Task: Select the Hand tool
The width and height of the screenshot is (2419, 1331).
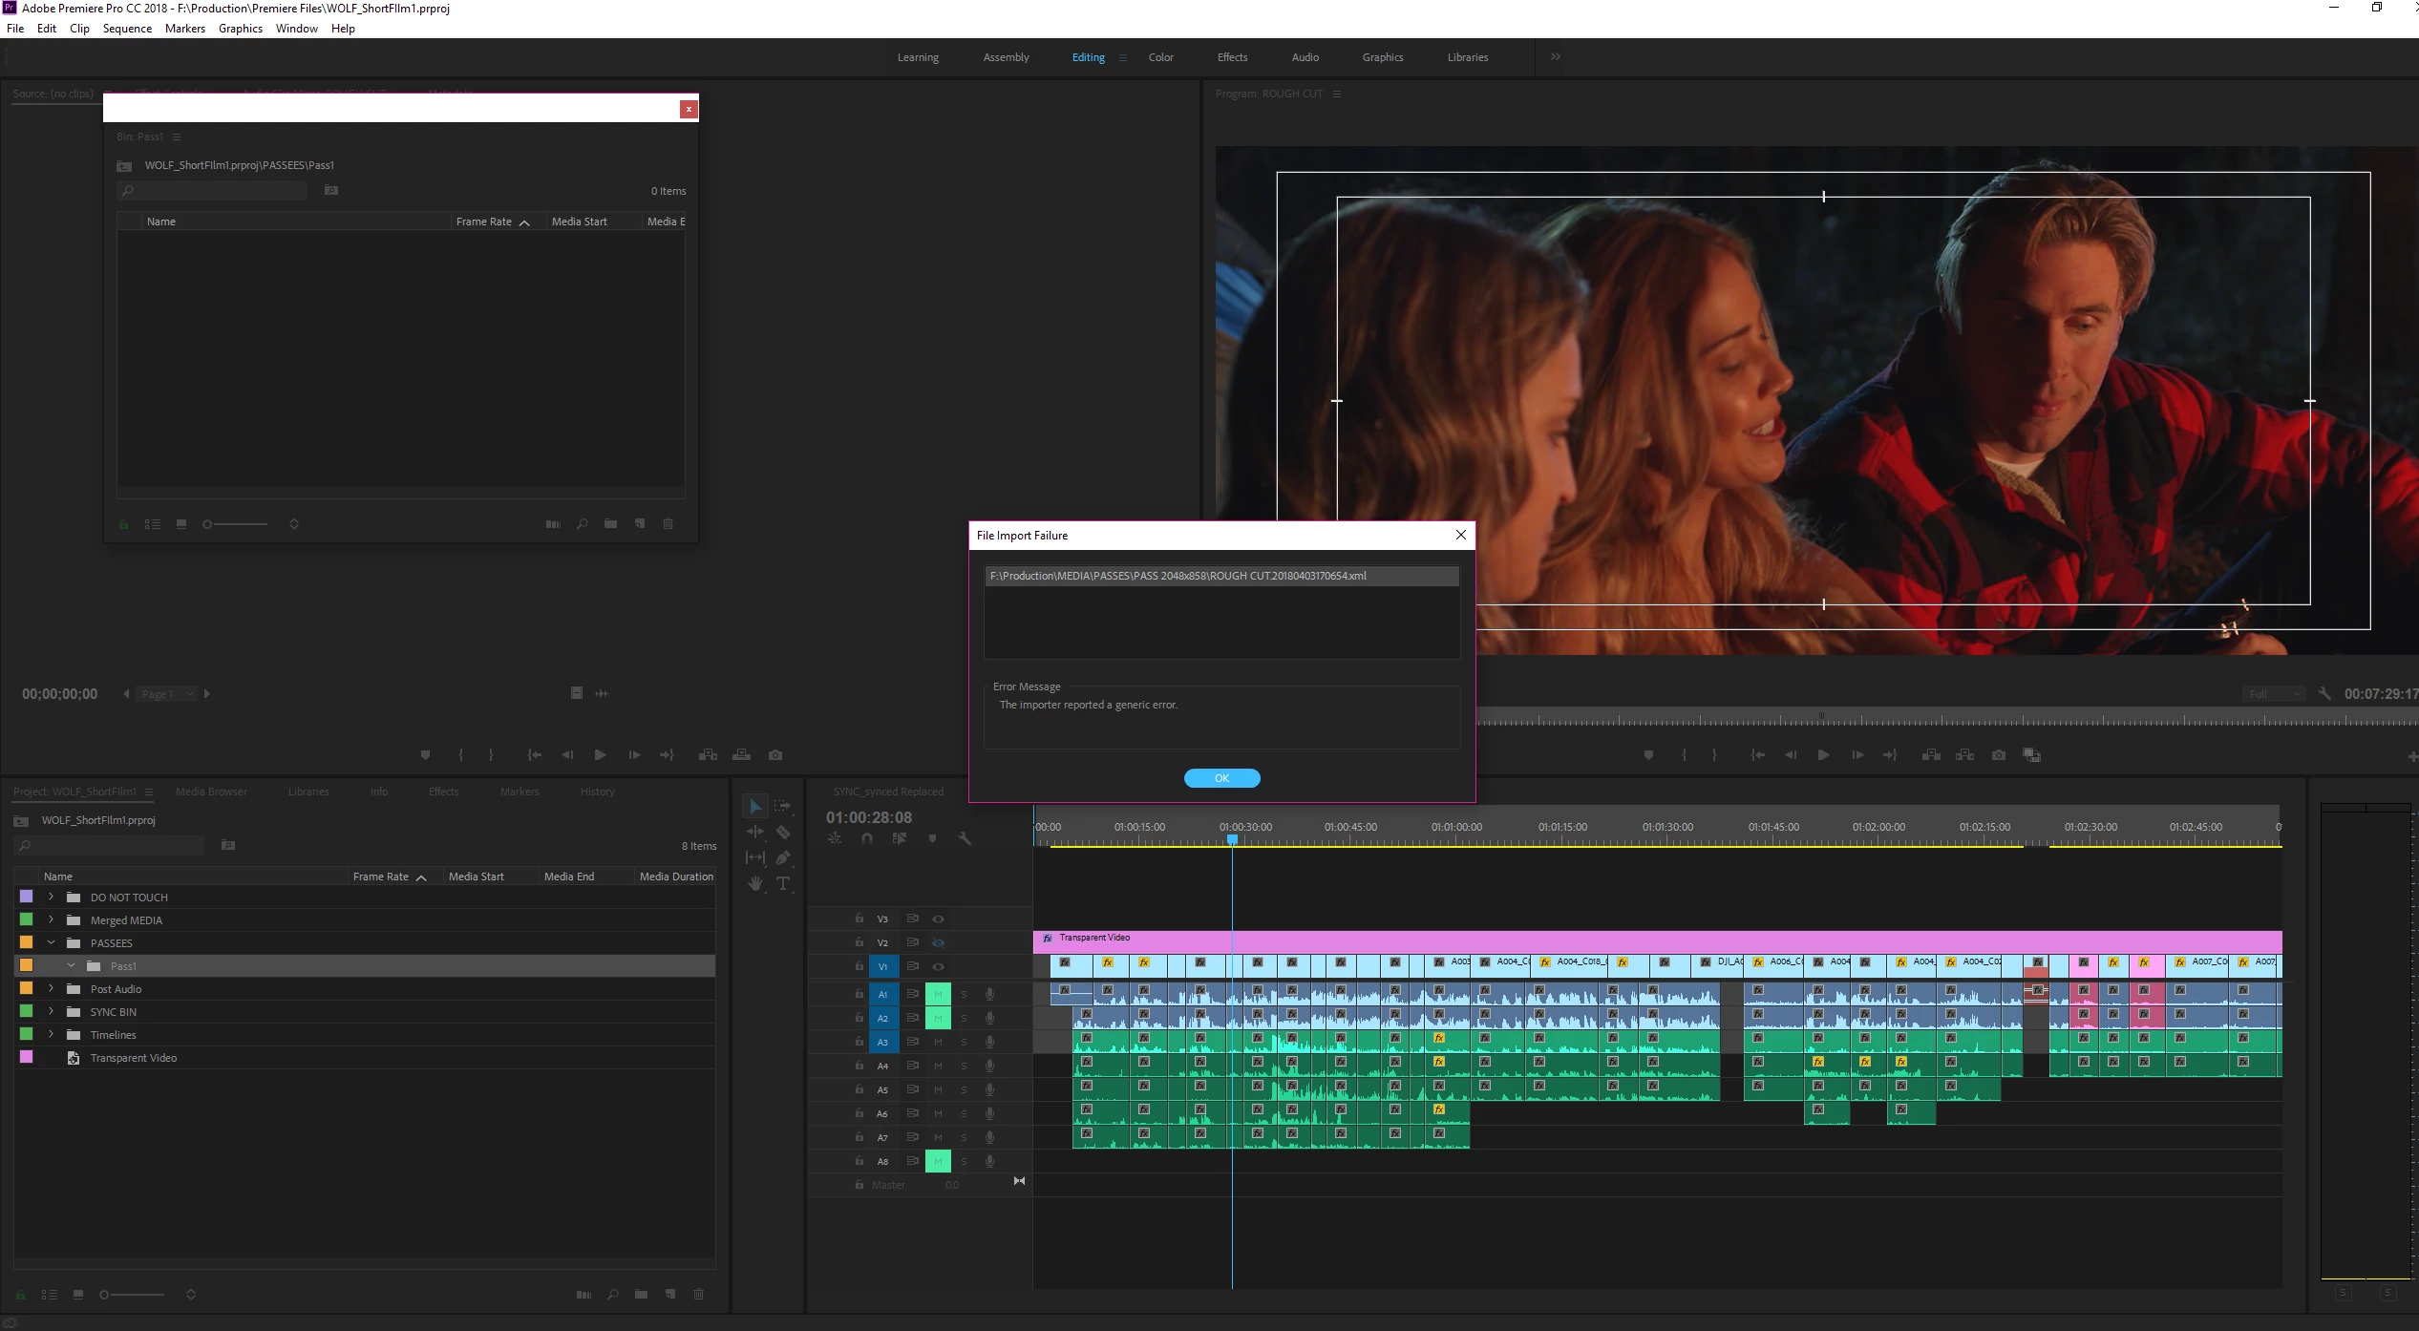Action: pos(755,884)
